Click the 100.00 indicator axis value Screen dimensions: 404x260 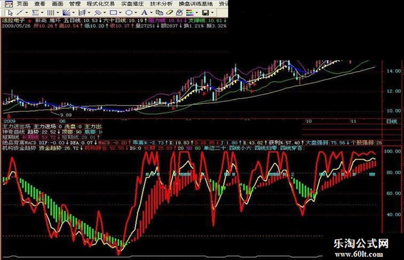tap(392, 152)
